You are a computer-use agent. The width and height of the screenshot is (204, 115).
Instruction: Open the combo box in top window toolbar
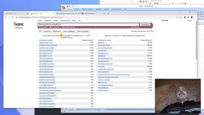tap(166, 4)
